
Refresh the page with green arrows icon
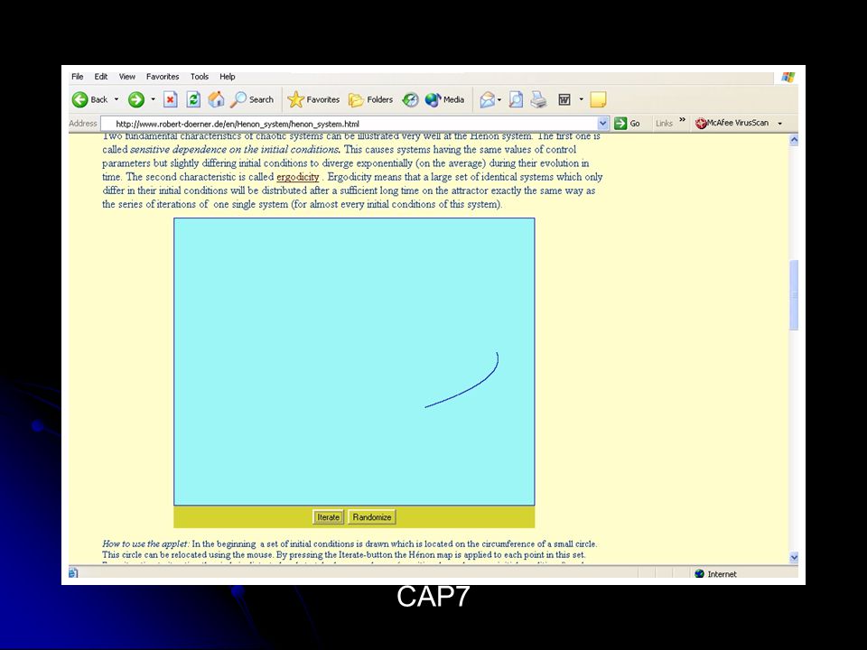193,99
